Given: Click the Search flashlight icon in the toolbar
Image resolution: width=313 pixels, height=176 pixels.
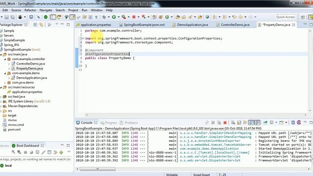Looking at the screenshot, I should [x=190, y=17].
